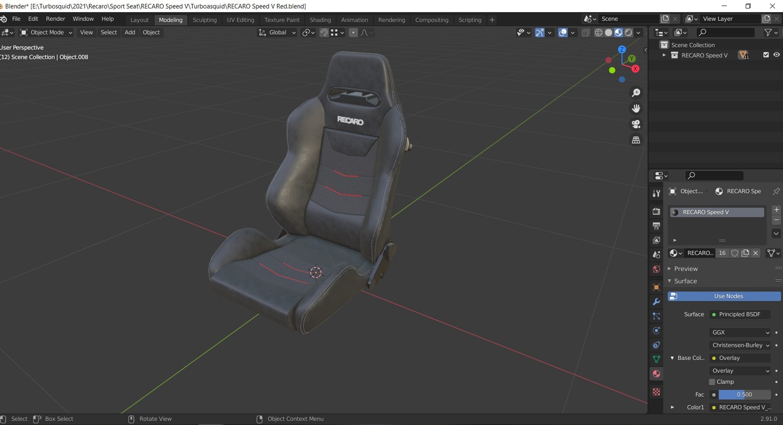Toggle the pin icon in properties header

(x=776, y=191)
